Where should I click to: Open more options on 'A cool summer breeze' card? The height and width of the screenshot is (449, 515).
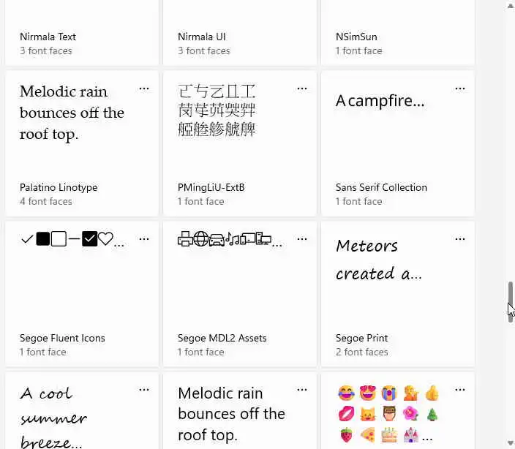point(144,390)
